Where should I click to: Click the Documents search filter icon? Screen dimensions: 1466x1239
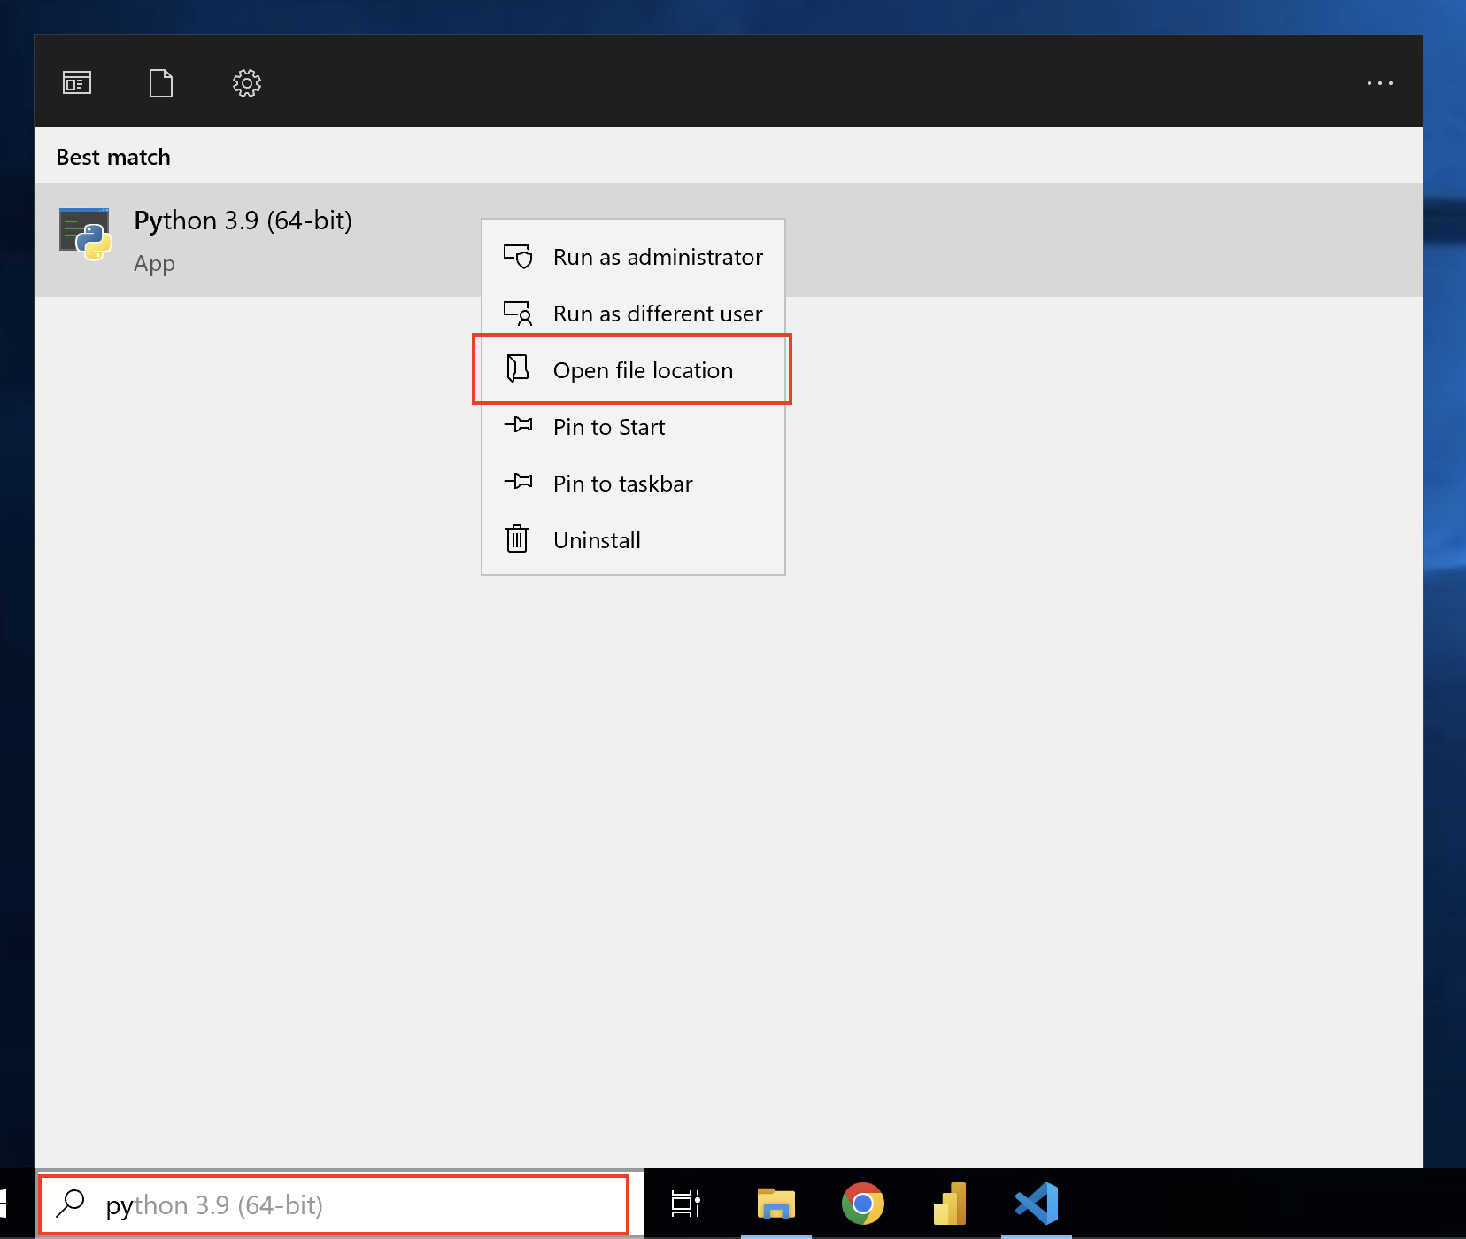tap(160, 81)
